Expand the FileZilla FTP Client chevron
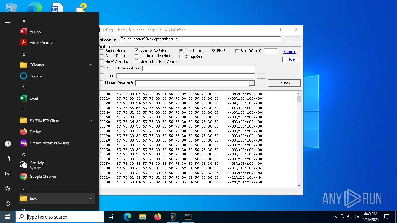Screen dimensions: 397x223 (x=91, y=120)
